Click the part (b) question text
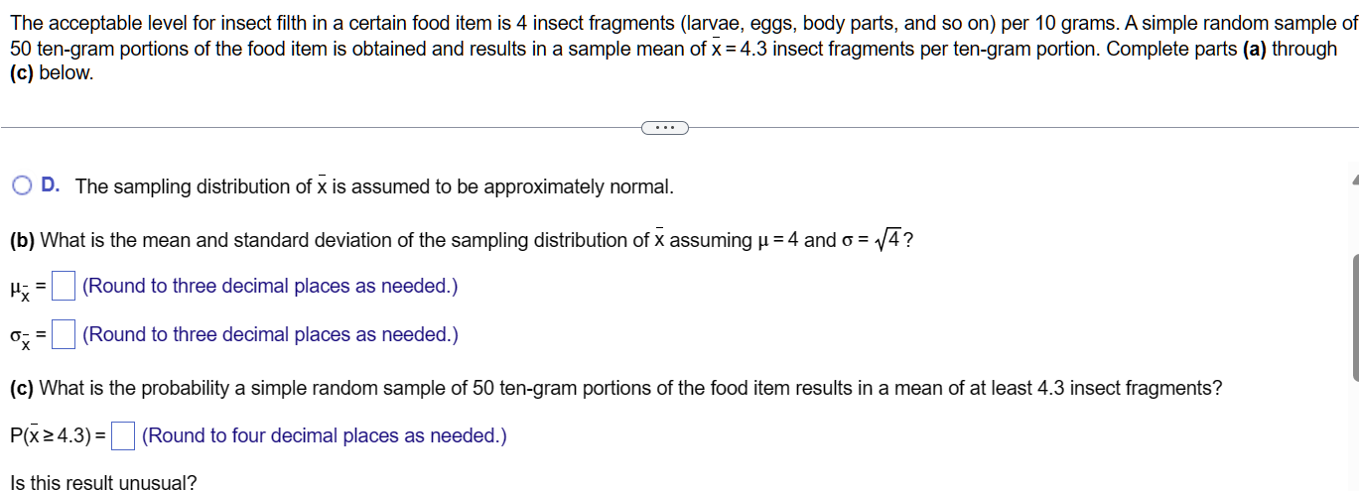Screen dimensions: 1359x491 pos(462,240)
